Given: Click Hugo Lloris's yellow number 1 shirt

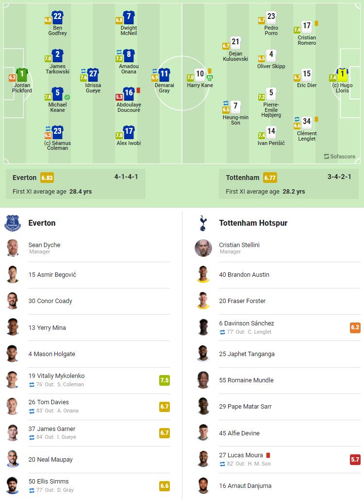Looking at the screenshot, I should point(343,75).
